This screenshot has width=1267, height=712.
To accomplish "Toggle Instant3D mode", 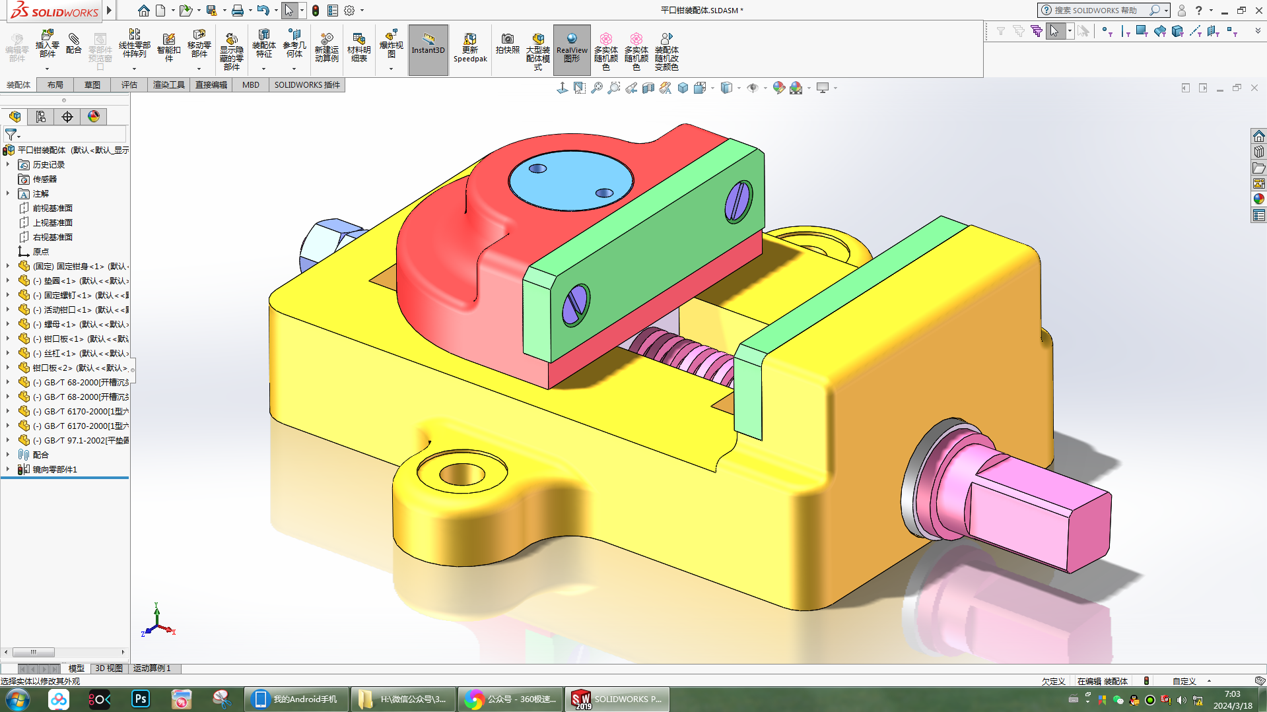I will tap(428, 50).
